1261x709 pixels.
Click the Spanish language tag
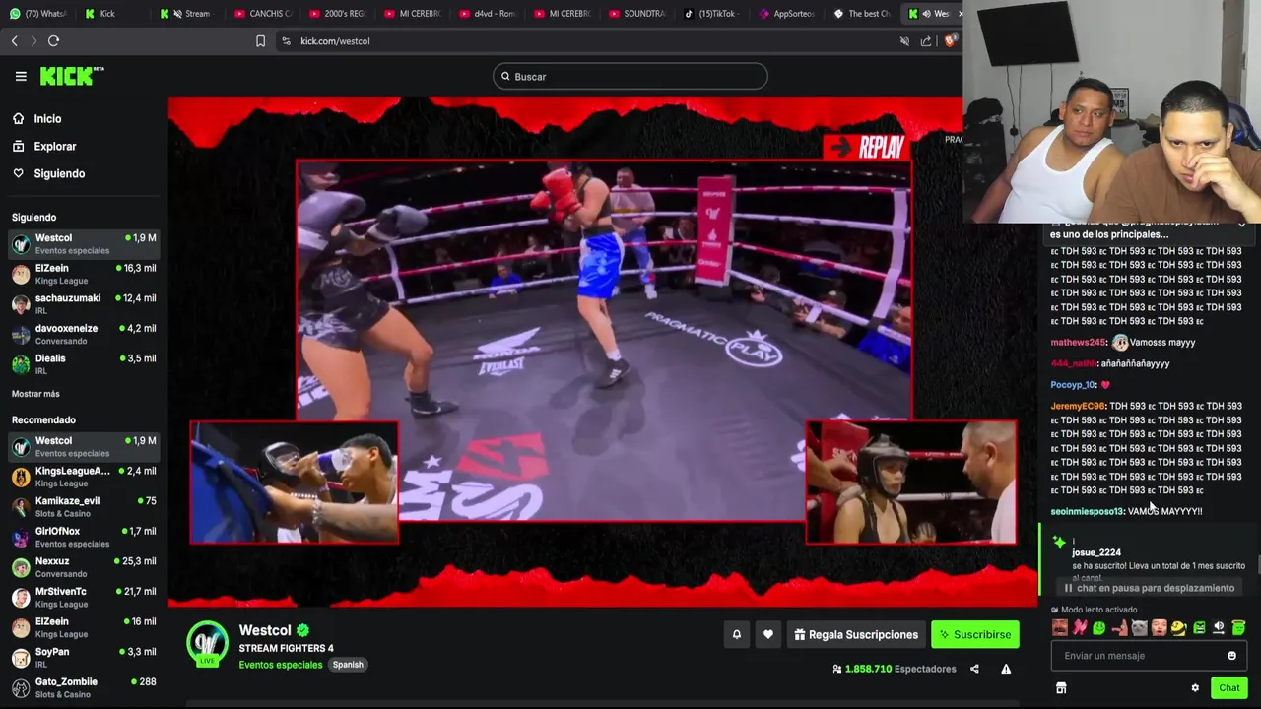click(x=348, y=665)
